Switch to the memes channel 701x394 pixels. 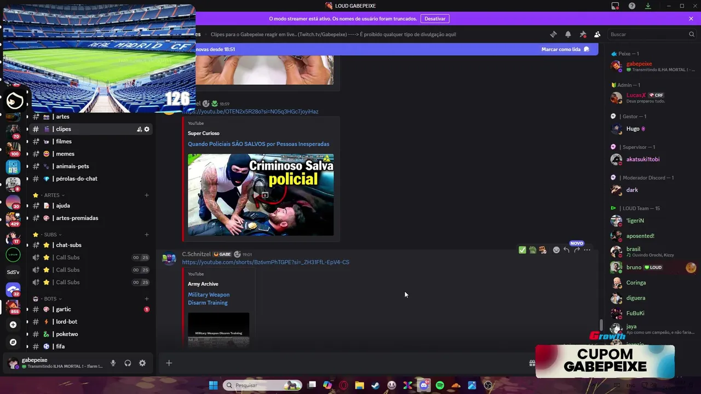(91, 154)
